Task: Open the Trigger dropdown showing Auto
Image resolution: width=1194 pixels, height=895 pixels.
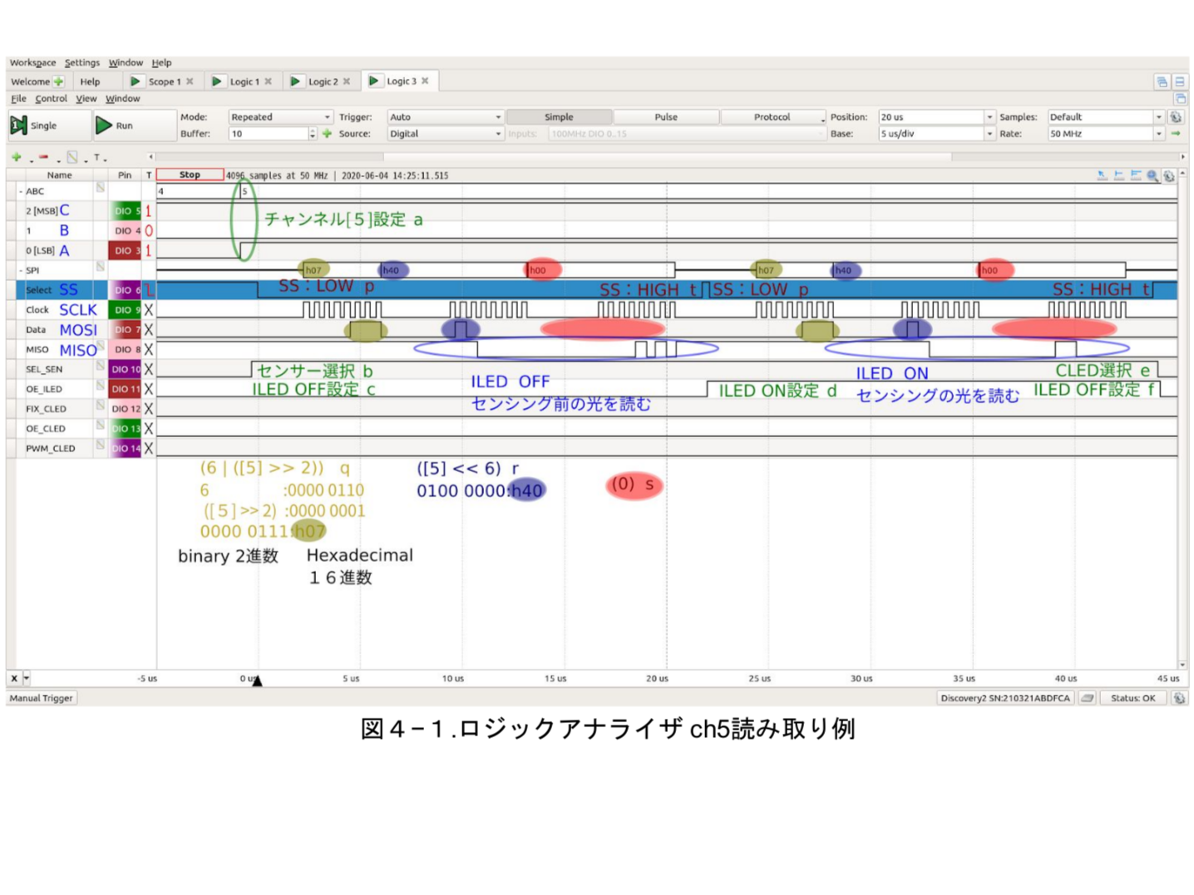Action: [444, 117]
